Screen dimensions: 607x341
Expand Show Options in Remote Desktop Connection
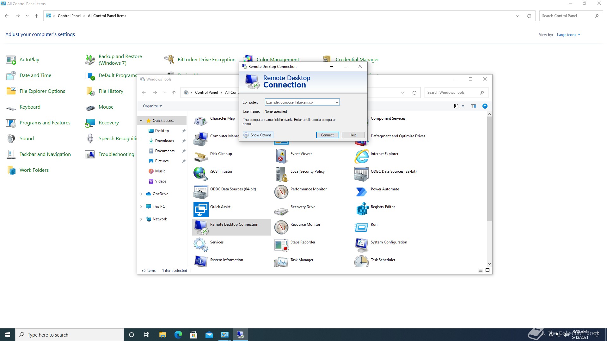tap(258, 135)
